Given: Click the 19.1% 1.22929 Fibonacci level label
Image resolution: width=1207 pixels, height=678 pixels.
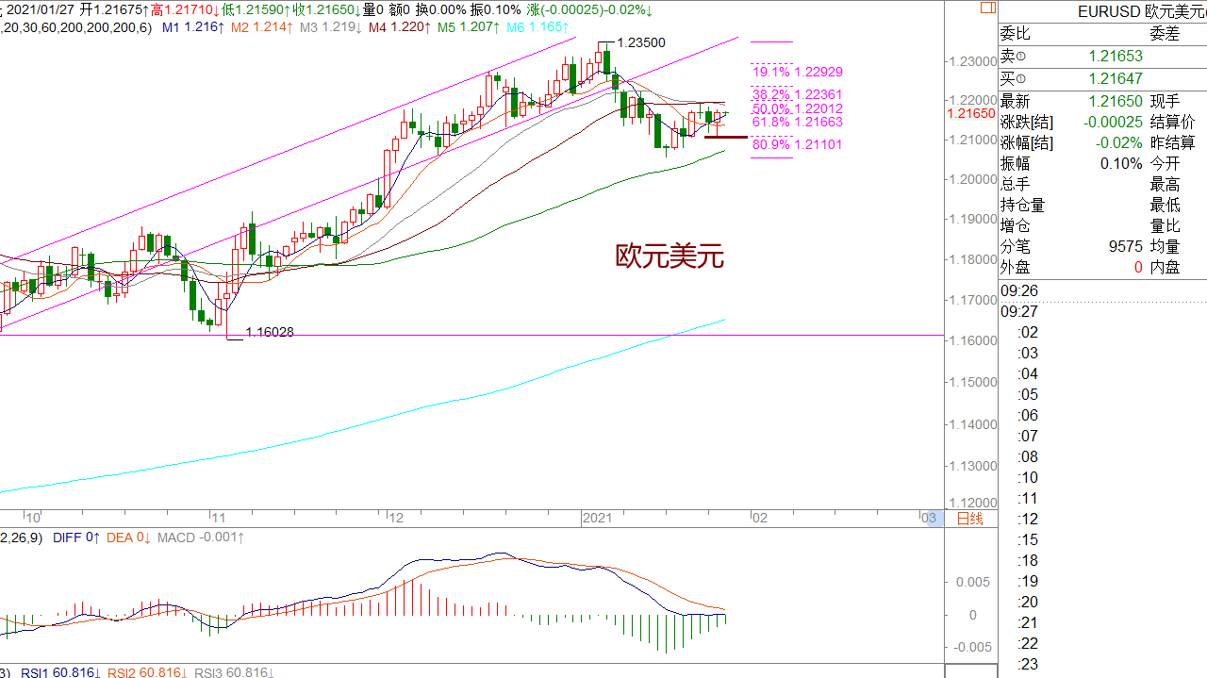Looking at the screenshot, I should click(798, 72).
